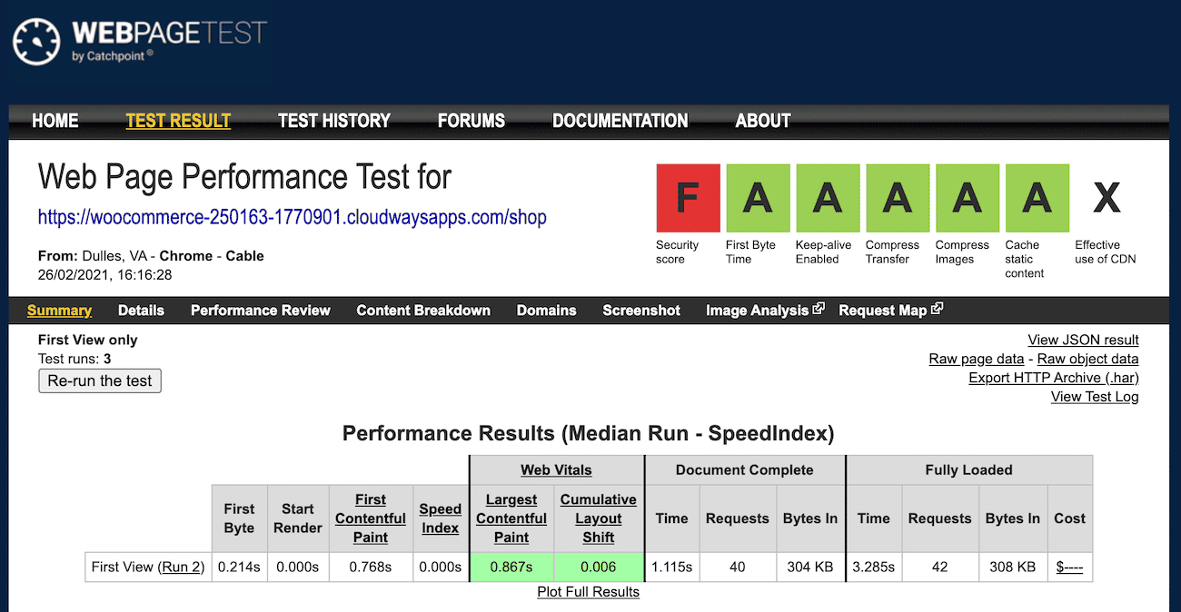Open the Security score F grade box
The image size is (1181, 612).
pos(688,198)
